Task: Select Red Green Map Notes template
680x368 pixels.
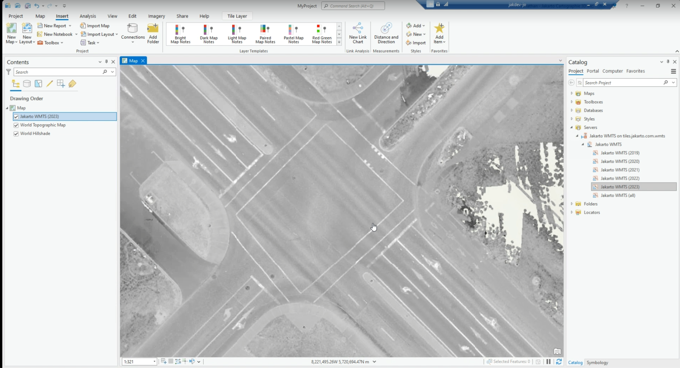Action: coord(322,34)
